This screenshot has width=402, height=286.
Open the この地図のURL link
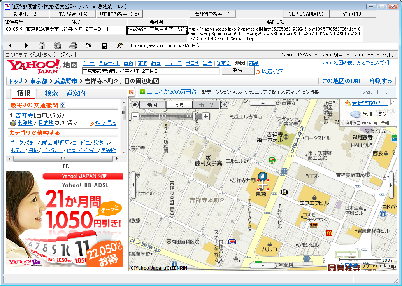pos(342,81)
